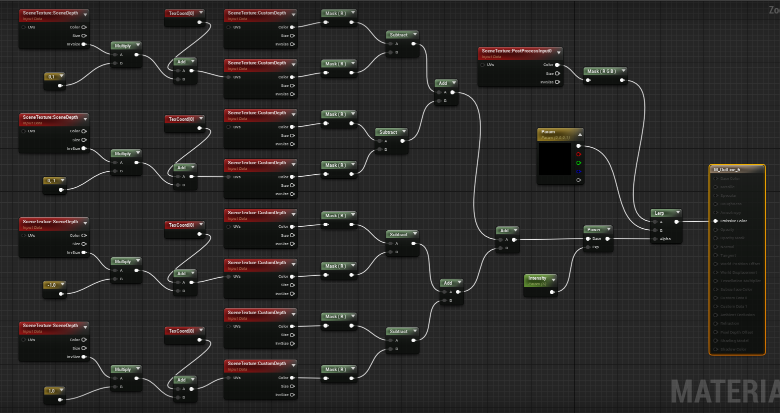Click the black color swatch on Param node

554,160
